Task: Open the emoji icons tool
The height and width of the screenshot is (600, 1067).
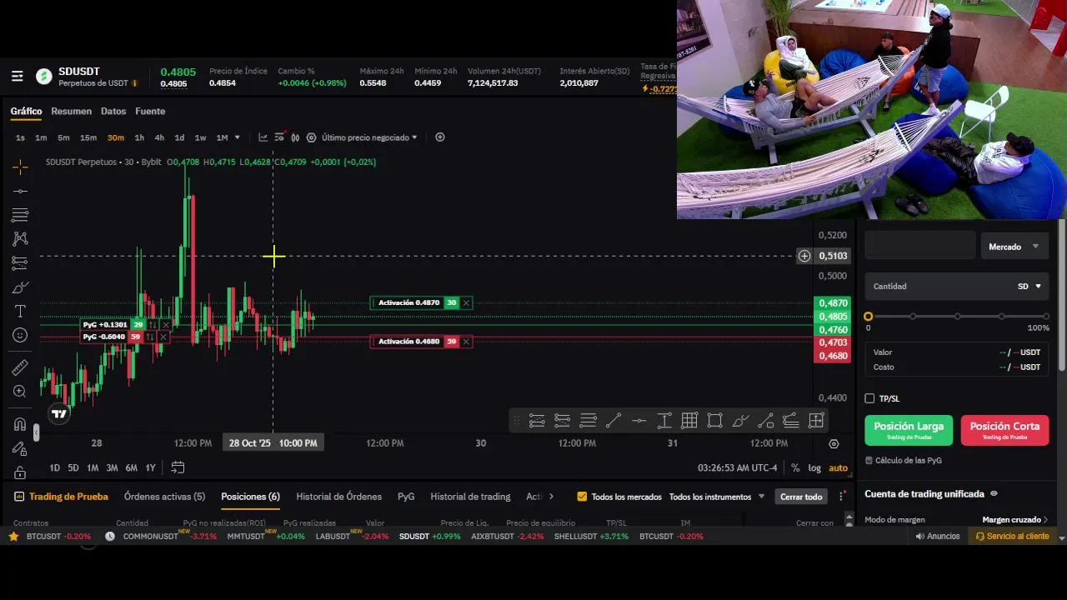Action: (20, 335)
